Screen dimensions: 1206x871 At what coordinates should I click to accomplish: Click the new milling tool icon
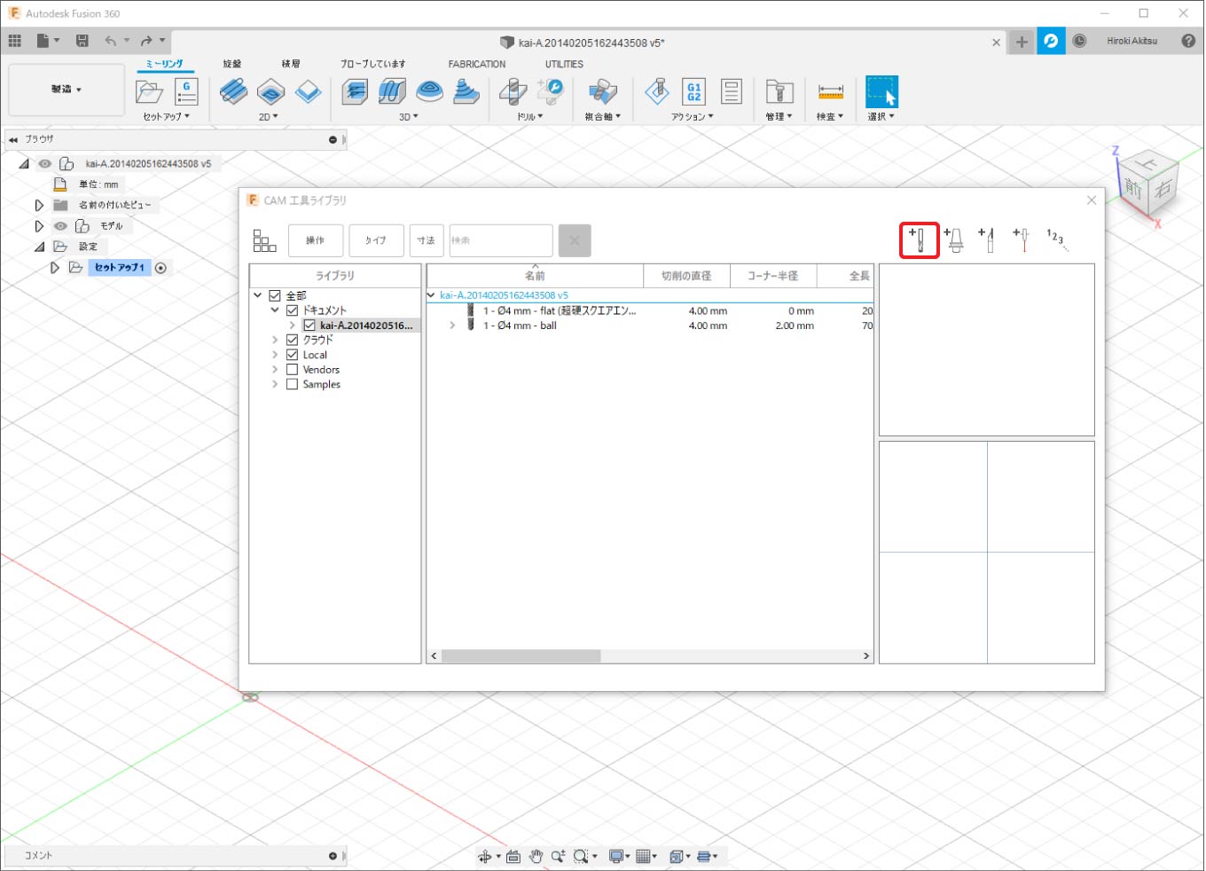point(920,239)
